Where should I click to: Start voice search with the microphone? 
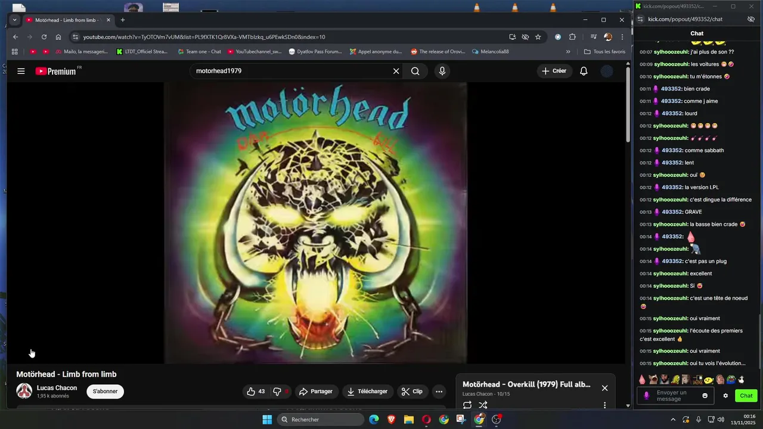(x=442, y=71)
